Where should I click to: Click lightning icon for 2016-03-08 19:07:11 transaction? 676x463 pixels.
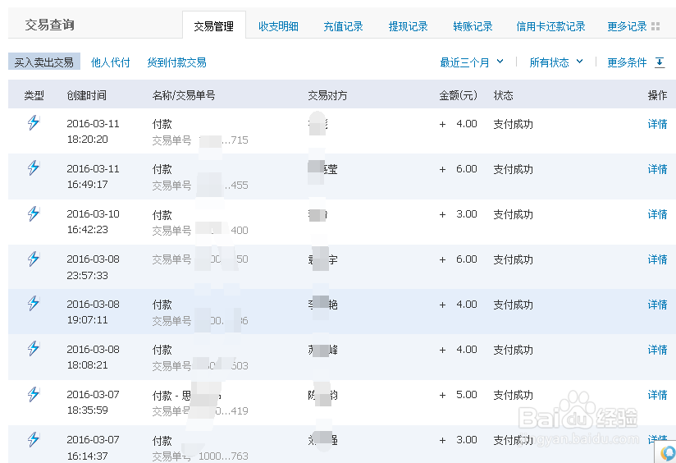[x=34, y=304]
